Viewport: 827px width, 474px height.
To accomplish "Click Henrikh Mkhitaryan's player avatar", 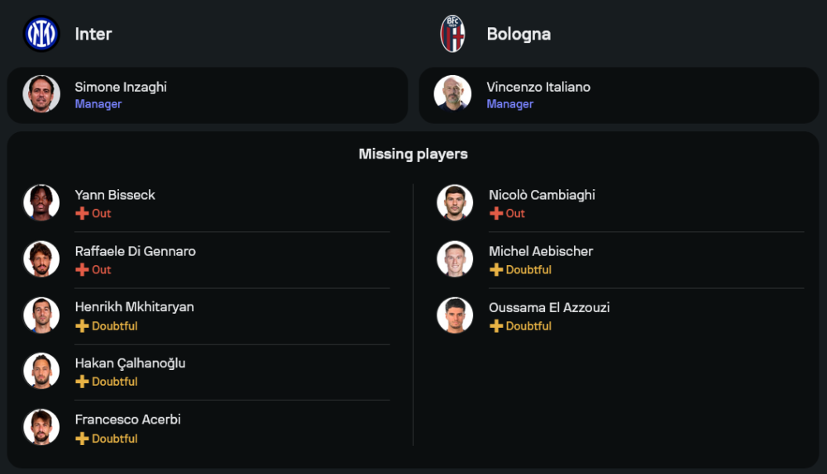I will click(41, 315).
